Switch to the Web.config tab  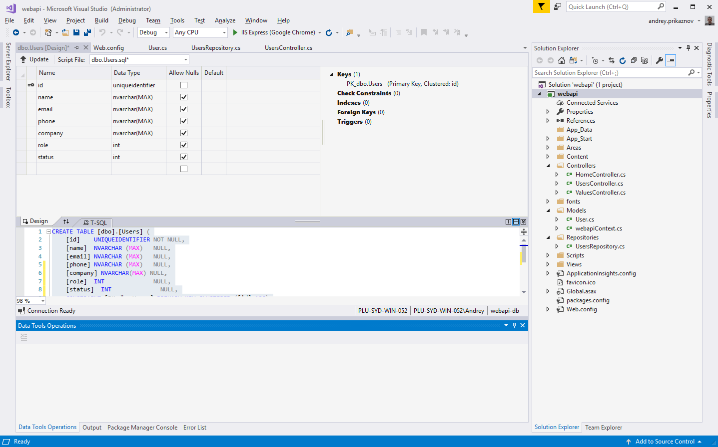click(x=108, y=48)
